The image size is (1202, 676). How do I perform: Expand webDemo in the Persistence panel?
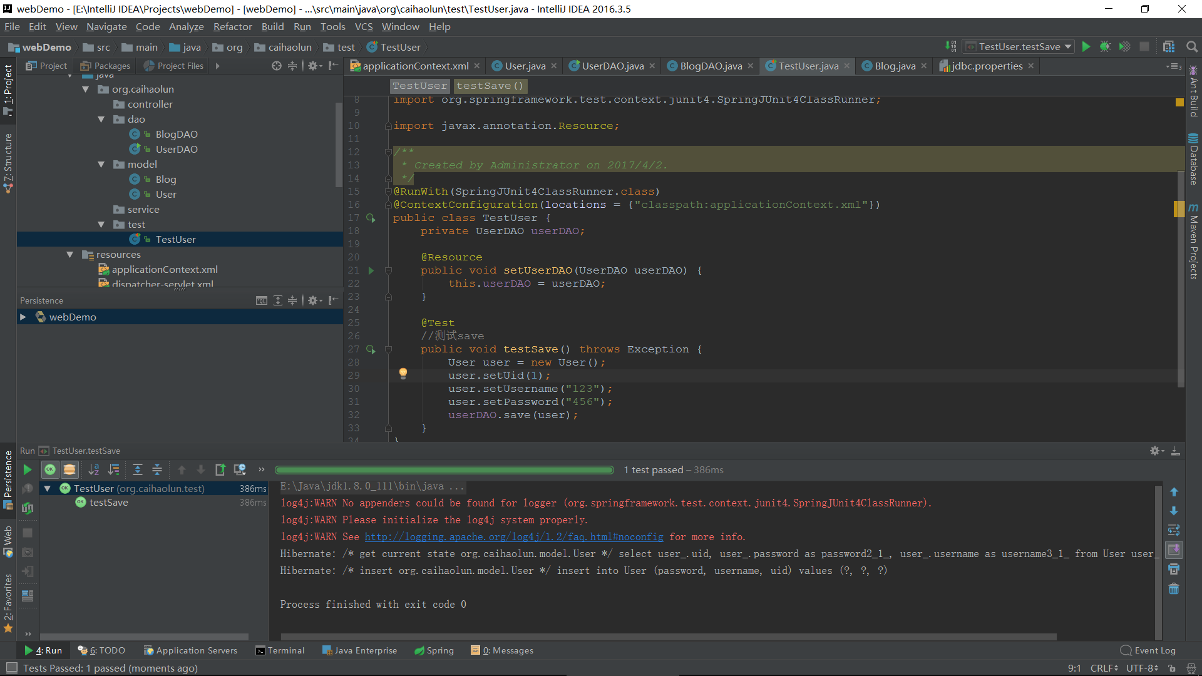pos(23,317)
